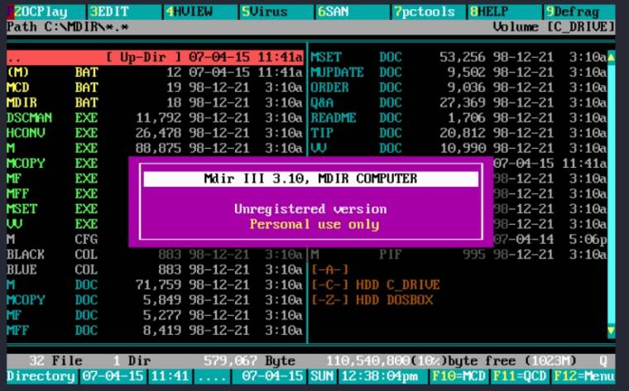Click the F11=QCD function key label
The image size is (629, 391).
click(520, 376)
